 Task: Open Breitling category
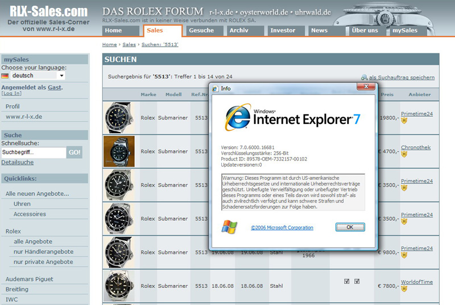17,289
